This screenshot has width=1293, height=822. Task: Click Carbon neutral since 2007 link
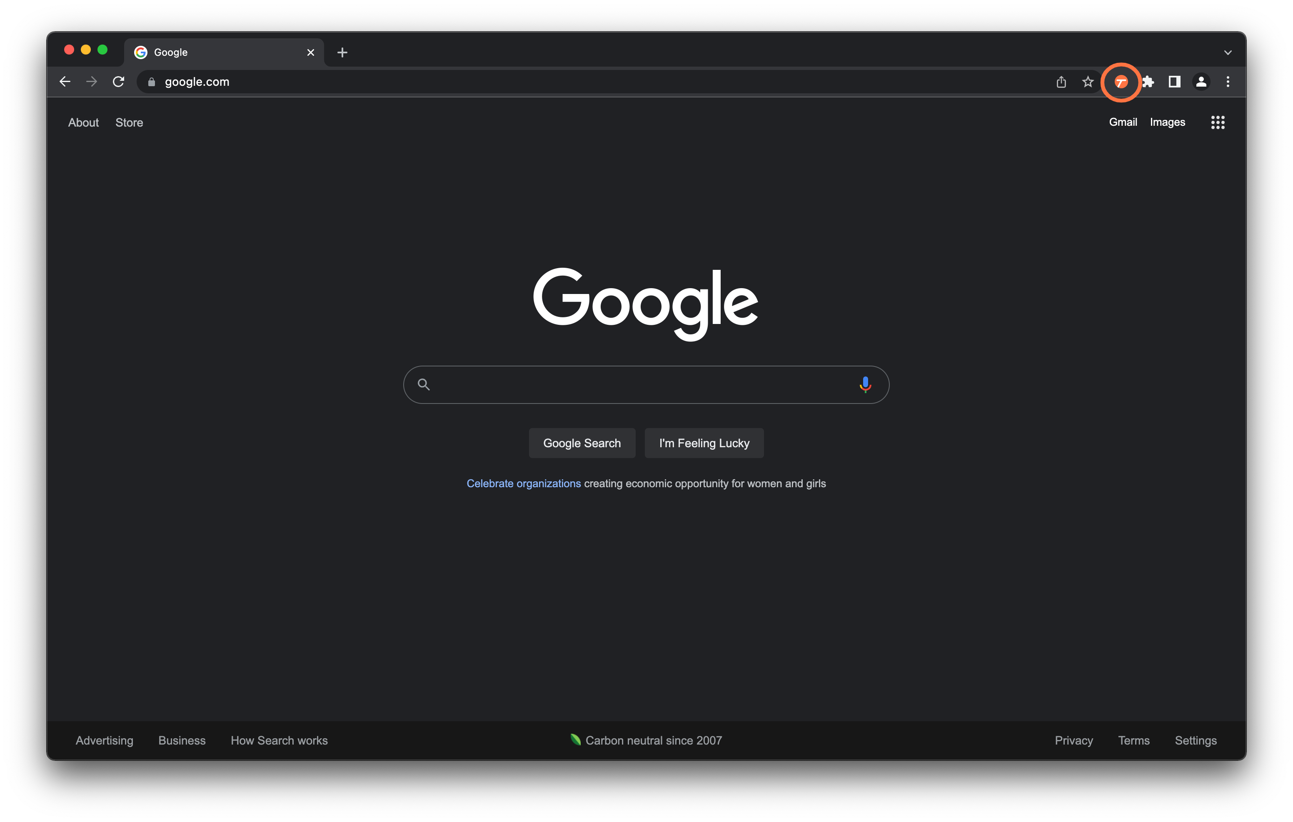654,740
